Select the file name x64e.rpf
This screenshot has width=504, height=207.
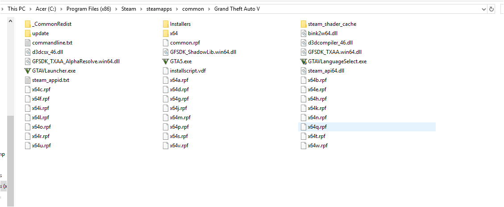(x=317, y=89)
